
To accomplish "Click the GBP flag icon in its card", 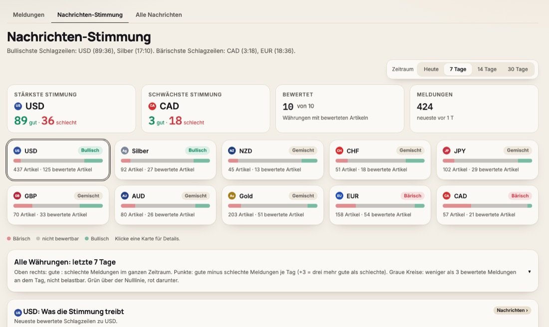I will point(17,196).
